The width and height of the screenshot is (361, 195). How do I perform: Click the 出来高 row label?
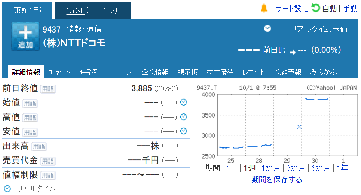(x=16, y=146)
